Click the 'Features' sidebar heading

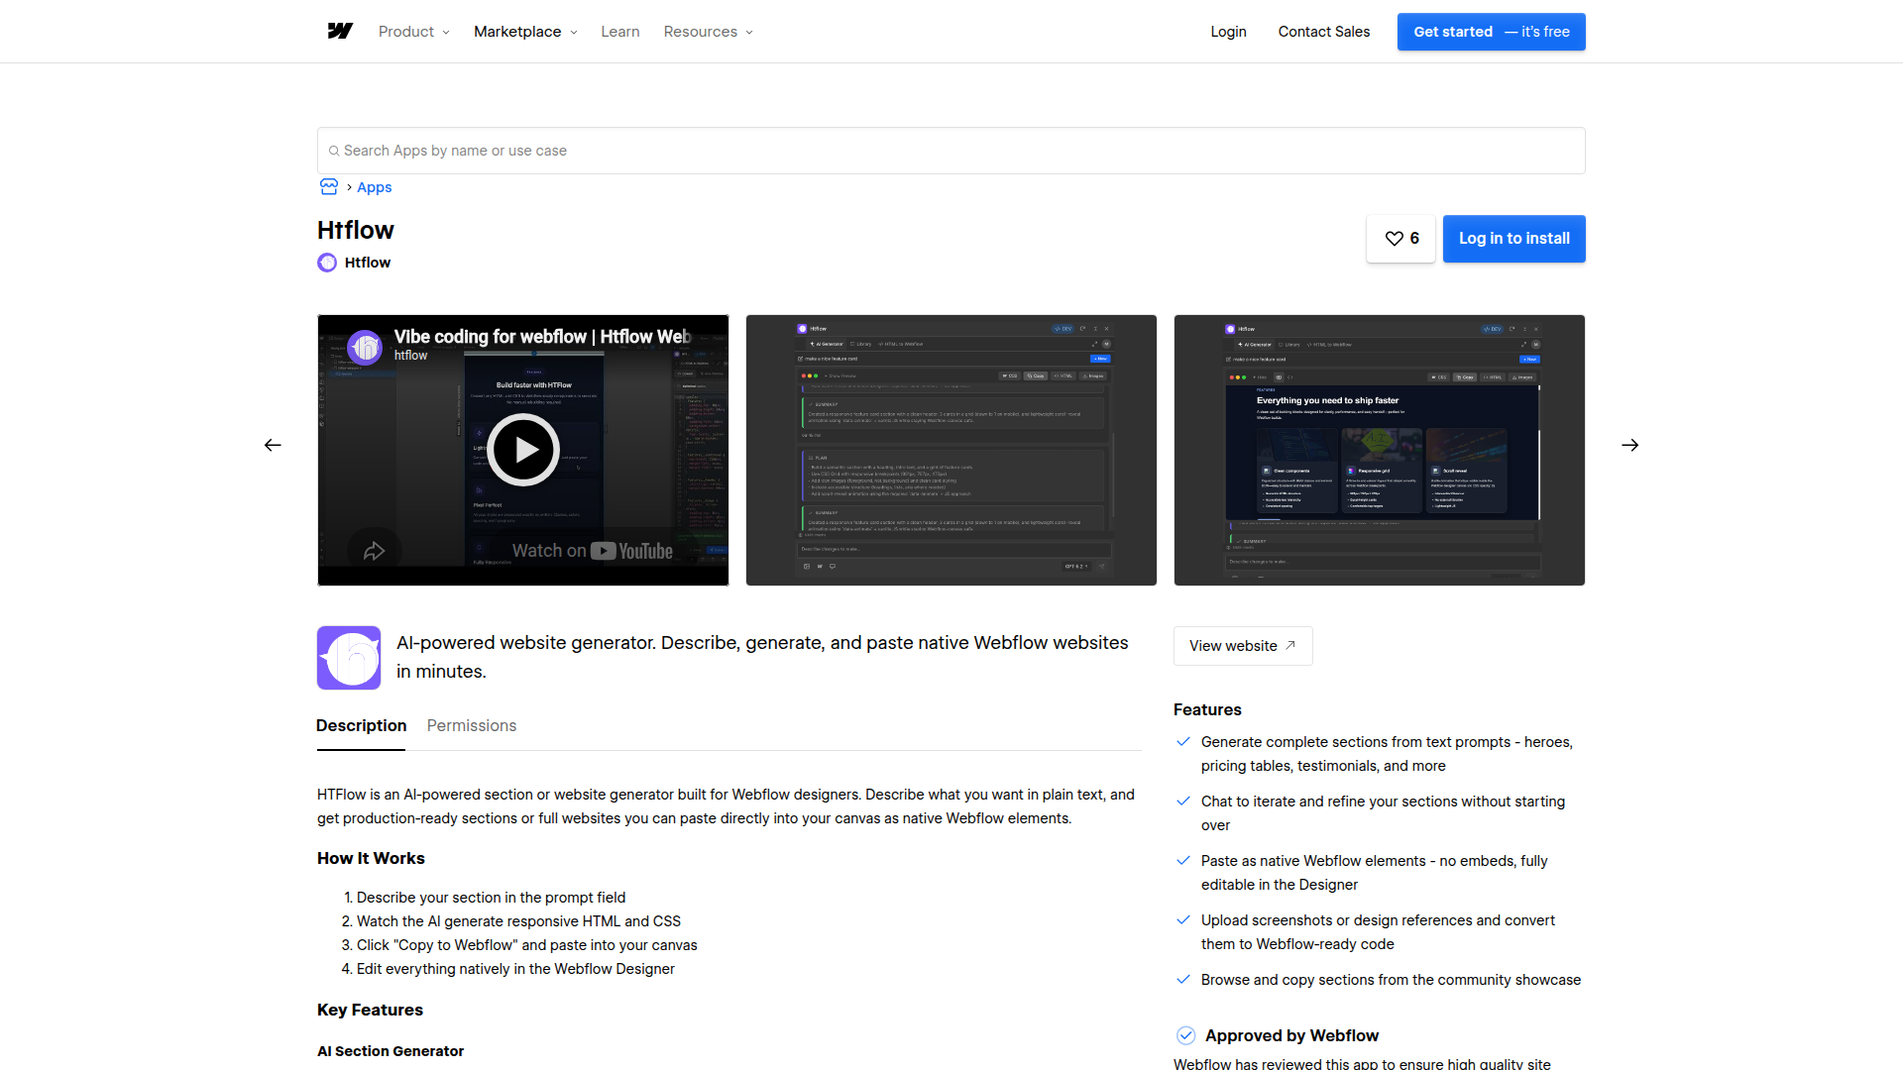1207,710
